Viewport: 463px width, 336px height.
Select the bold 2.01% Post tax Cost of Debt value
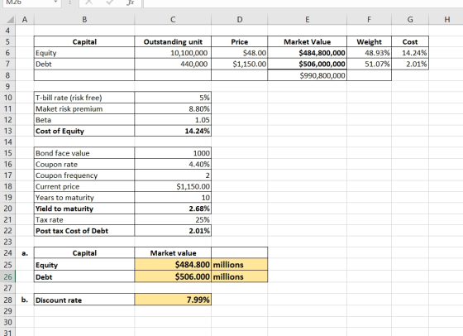click(x=173, y=231)
